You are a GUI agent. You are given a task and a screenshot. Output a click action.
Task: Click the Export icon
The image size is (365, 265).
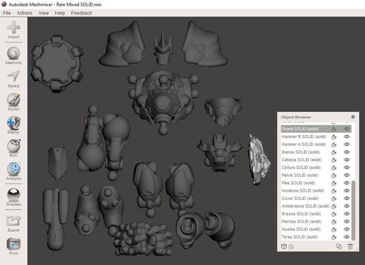point(14,222)
